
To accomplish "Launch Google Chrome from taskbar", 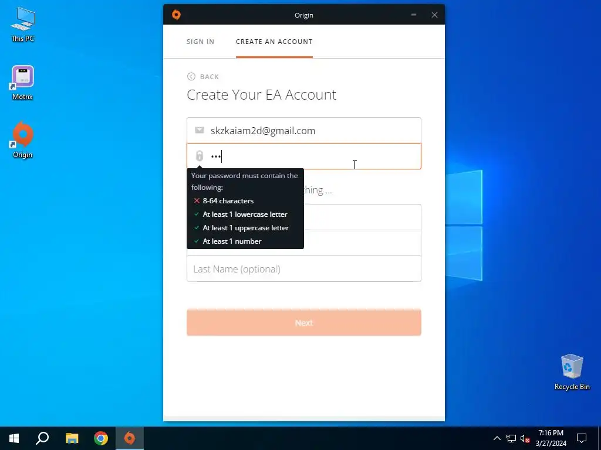I will [x=101, y=438].
